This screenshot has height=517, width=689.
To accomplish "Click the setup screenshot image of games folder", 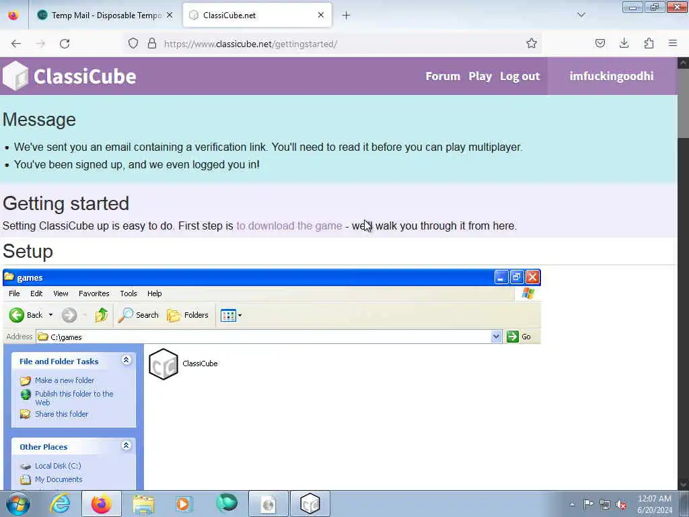I will (272, 379).
